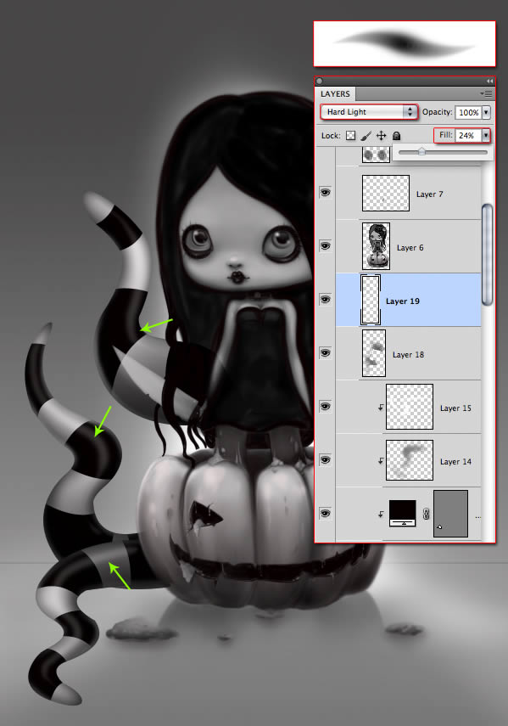508x726 pixels.
Task: Hide Layer 6 with its eye icon
Action: (326, 246)
